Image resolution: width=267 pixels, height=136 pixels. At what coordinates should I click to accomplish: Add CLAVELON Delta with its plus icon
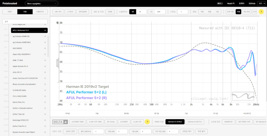click(45, 90)
